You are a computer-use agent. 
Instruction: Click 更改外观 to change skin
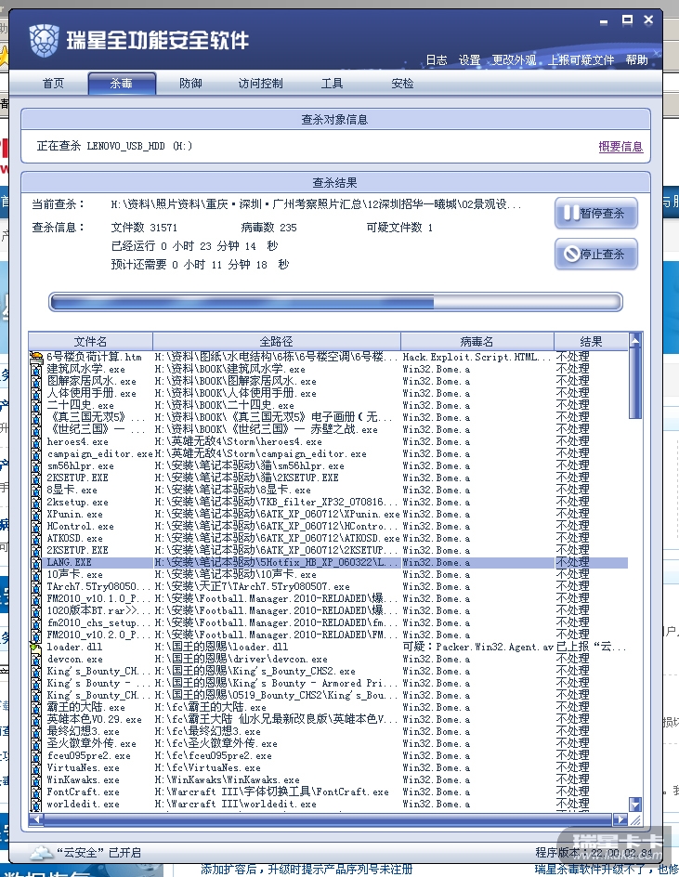514,59
